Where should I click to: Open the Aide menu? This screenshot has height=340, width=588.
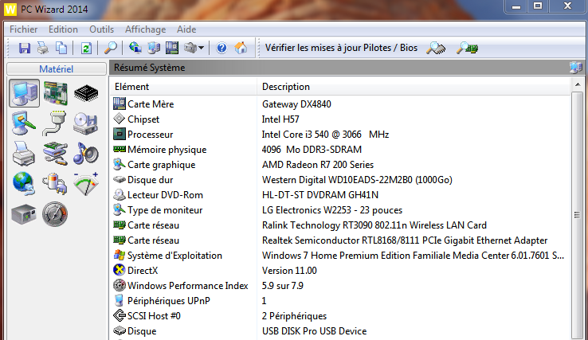point(186,29)
